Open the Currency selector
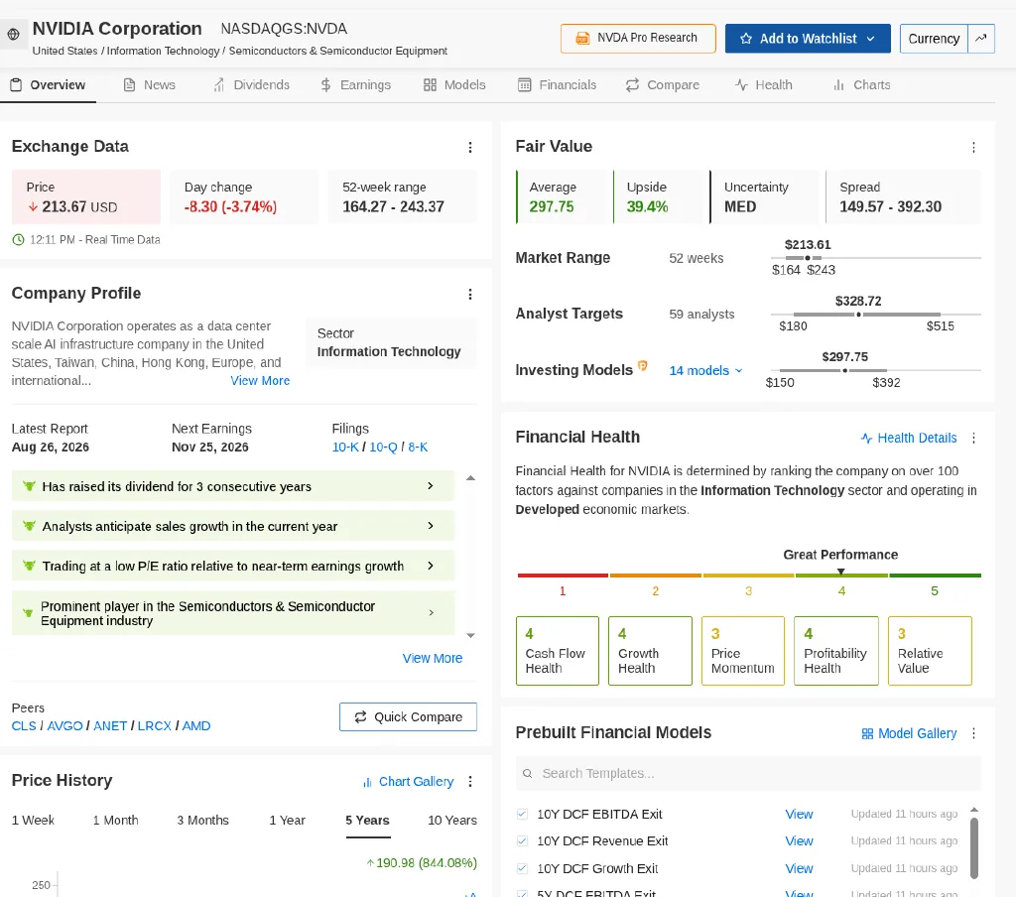The image size is (1016, 897). (934, 39)
